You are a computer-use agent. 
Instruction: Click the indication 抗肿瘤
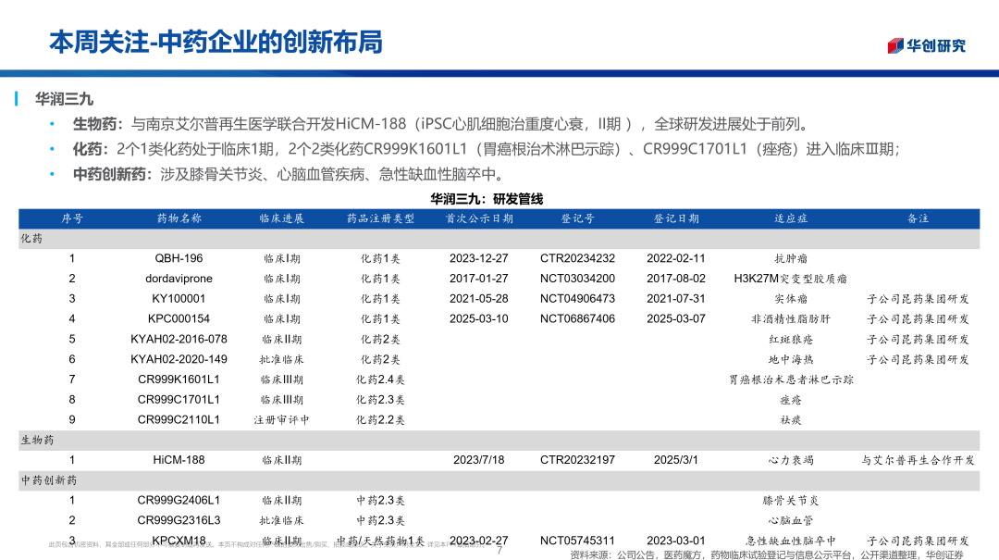tap(791, 258)
